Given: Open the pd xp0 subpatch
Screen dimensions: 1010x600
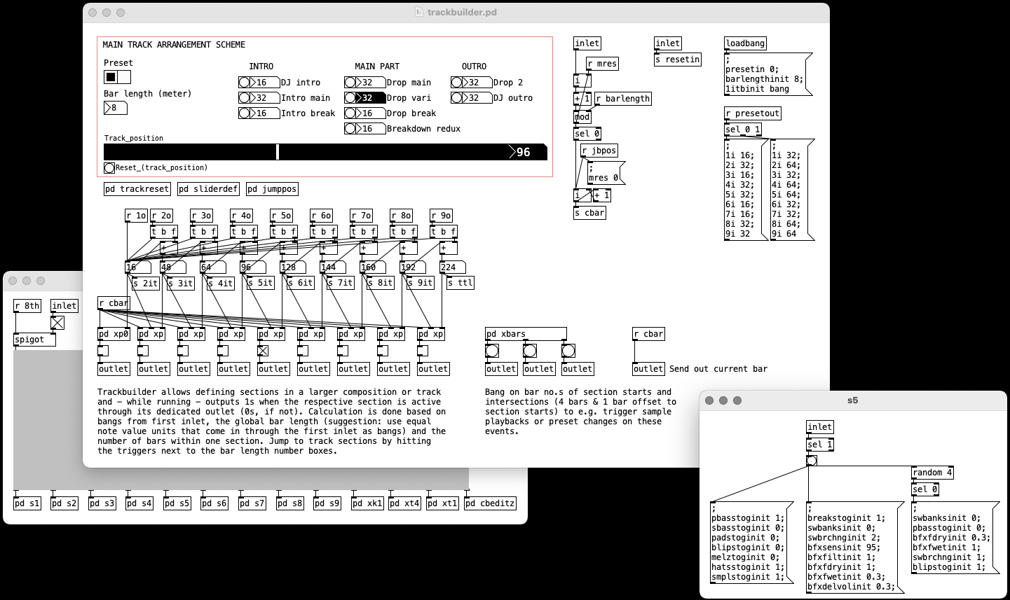Looking at the screenshot, I should click(114, 334).
